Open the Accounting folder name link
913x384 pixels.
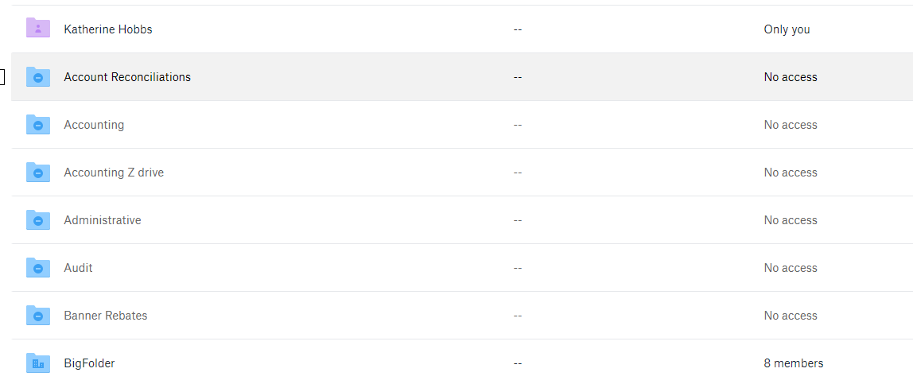coord(94,125)
